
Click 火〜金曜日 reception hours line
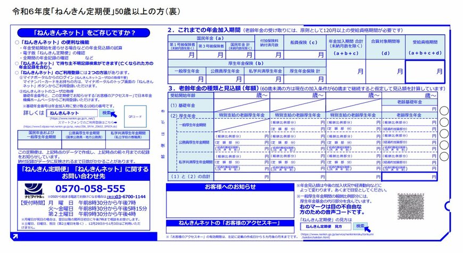coord(98,208)
